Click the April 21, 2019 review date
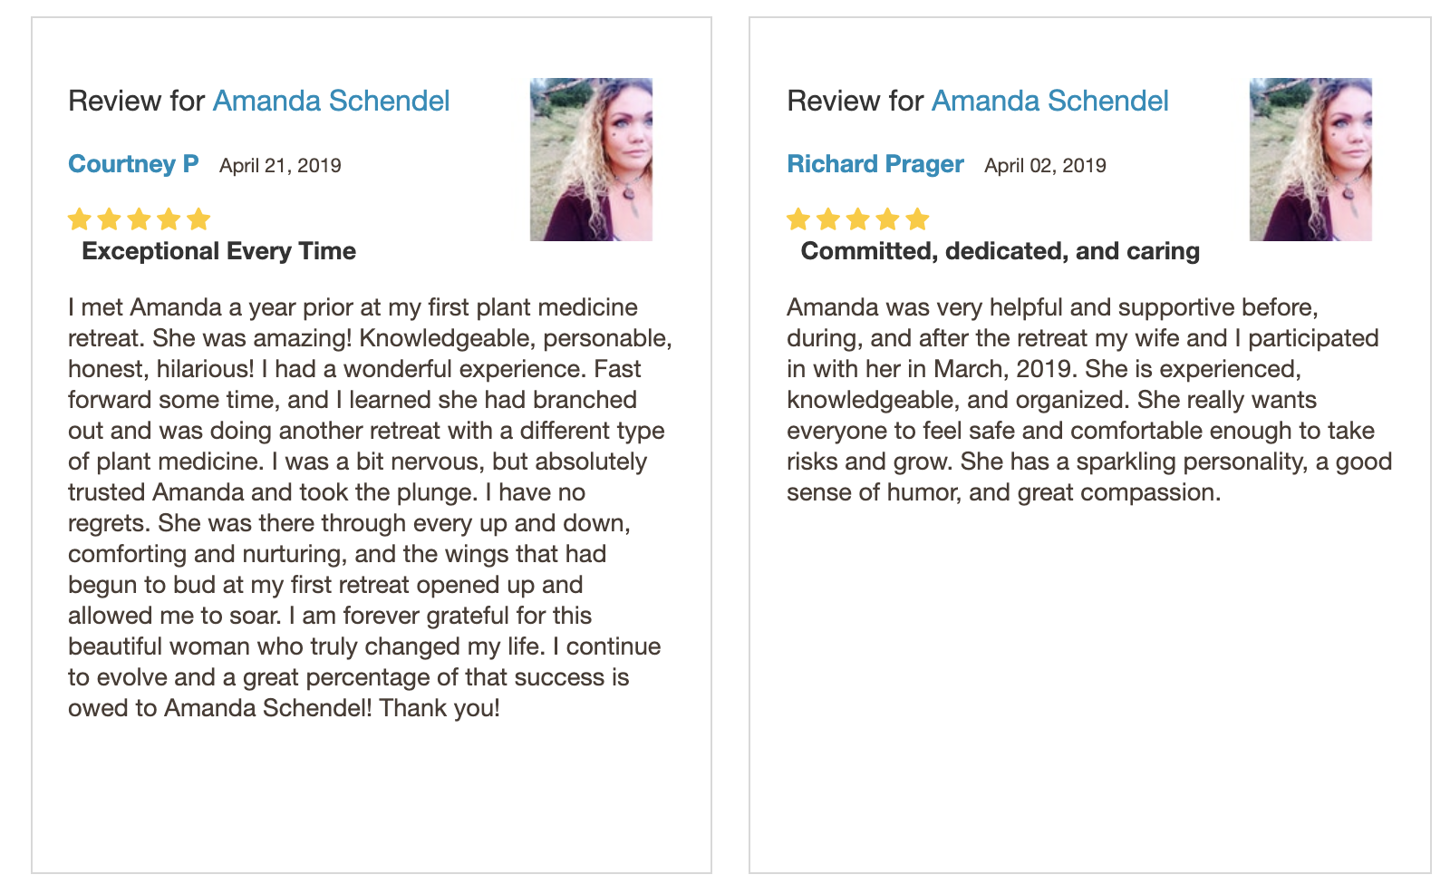The height and width of the screenshot is (894, 1450). click(x=280, y=166)
